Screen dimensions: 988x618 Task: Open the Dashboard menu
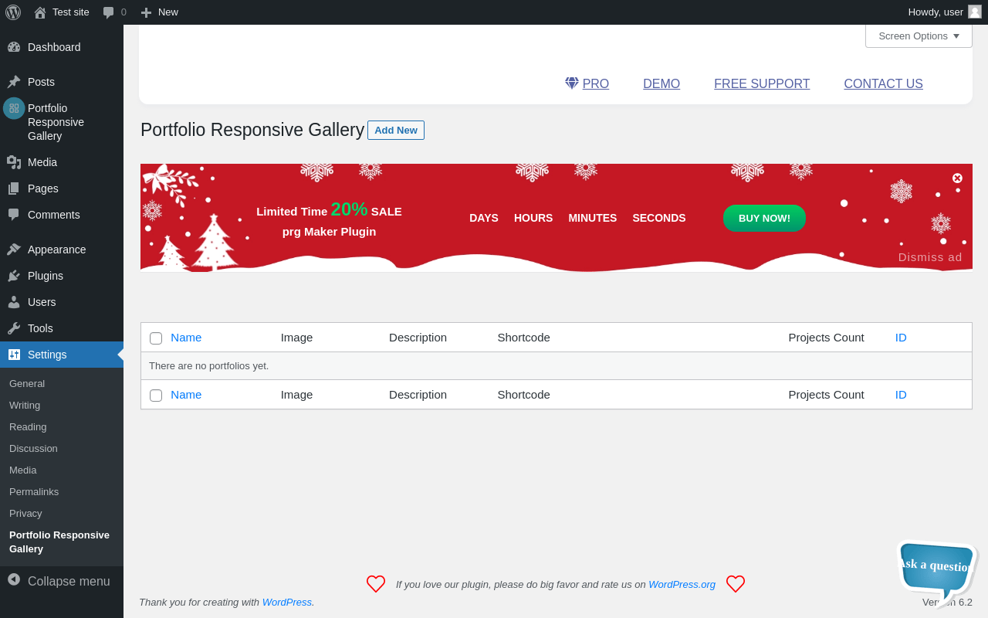tap(62, 47)
